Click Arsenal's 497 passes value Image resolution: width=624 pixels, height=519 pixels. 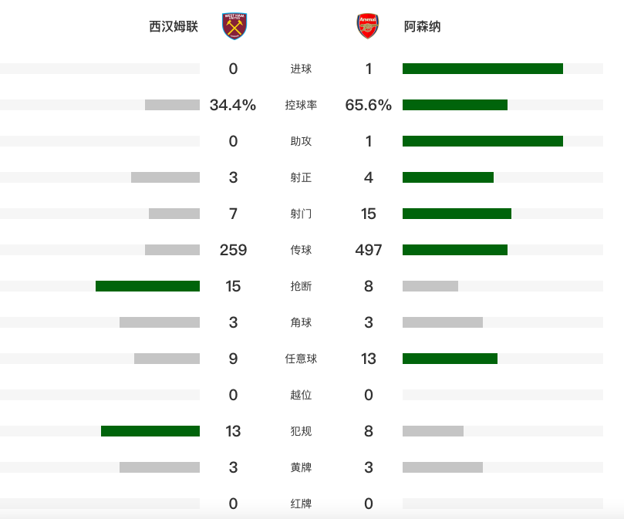point(369,250)
